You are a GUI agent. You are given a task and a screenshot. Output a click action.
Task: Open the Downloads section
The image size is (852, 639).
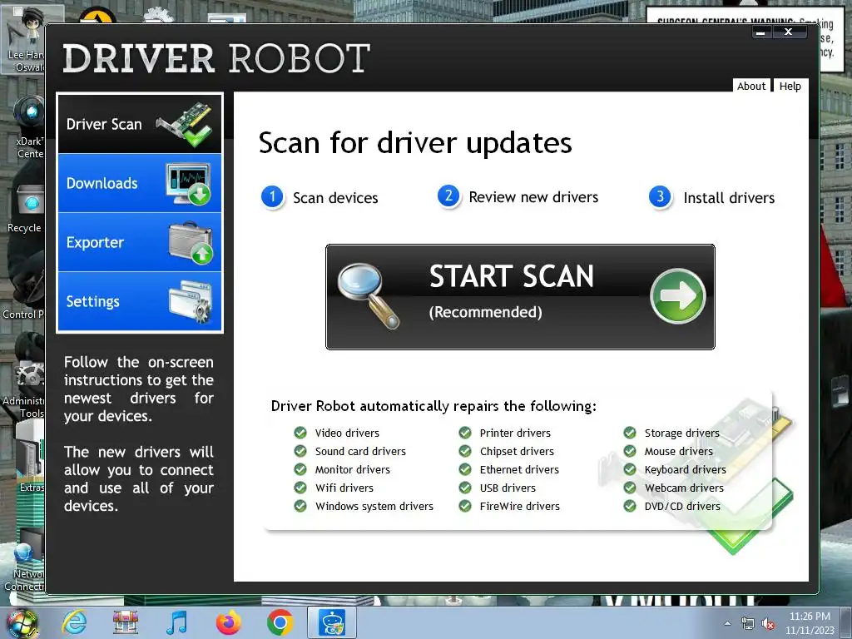coord(140,183)
